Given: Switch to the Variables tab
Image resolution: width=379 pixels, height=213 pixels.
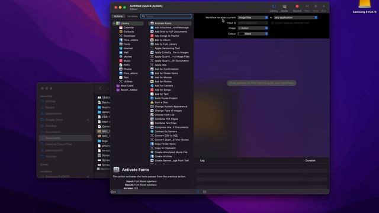Looking at the screenshot, I should point(132,16).
